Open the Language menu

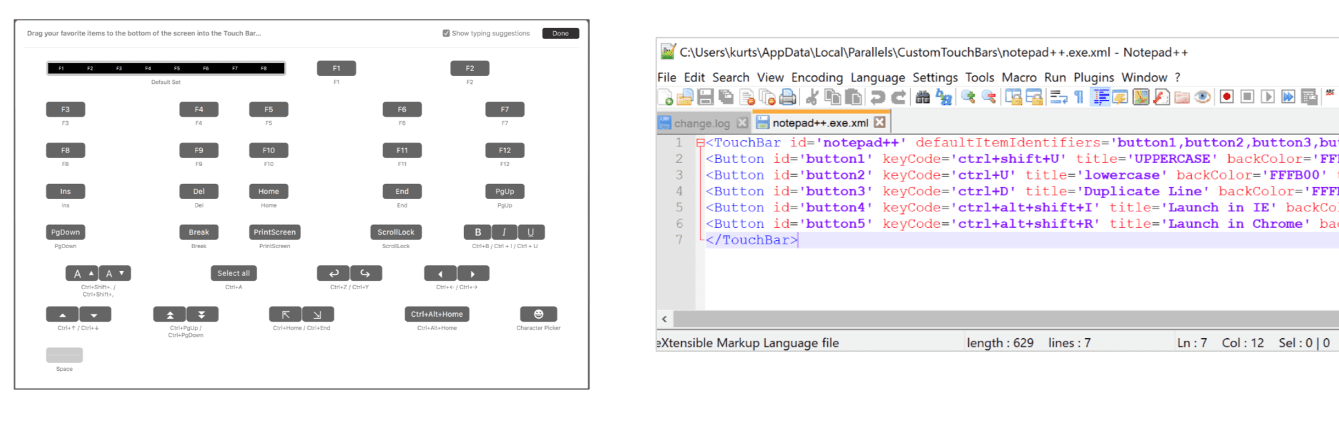point(877,77)
